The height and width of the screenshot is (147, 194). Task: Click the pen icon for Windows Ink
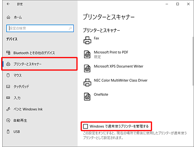[x=8, y=109]
